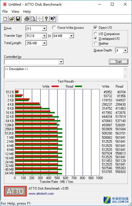Open the Help menu
The height and width of the screenshot is (206, 132).
pos(27,12)
